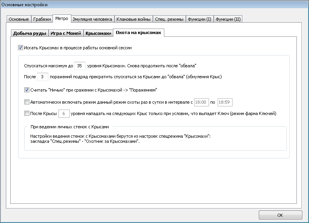Open the Эмуляция человека tab
The height and width of the screenshot is (223, 309).
[x=93, y=19]
